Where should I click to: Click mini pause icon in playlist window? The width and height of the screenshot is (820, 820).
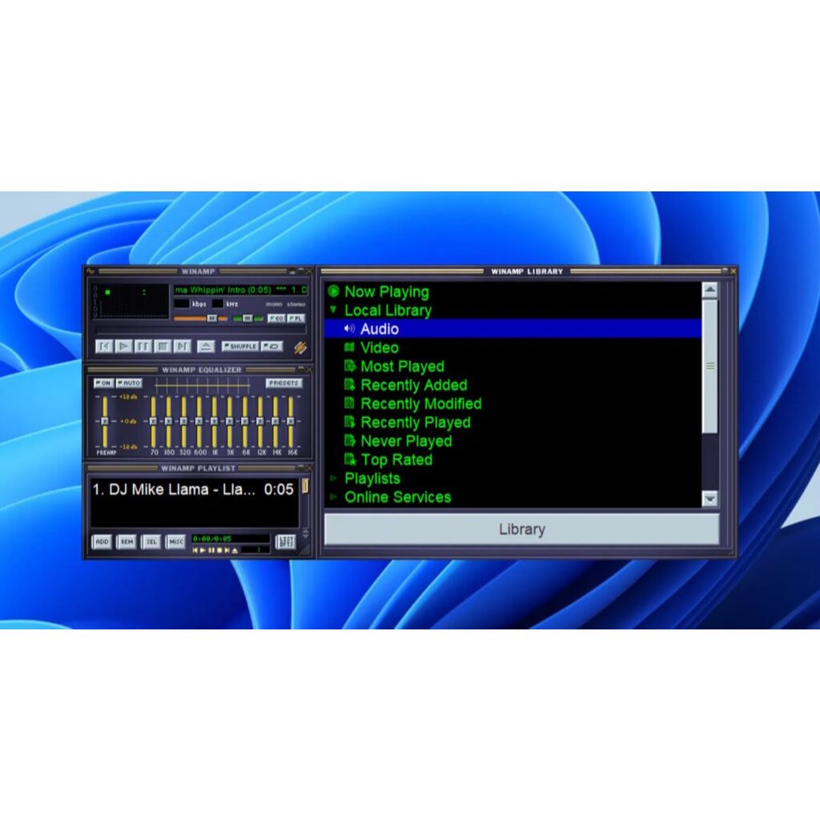[211, 550]
